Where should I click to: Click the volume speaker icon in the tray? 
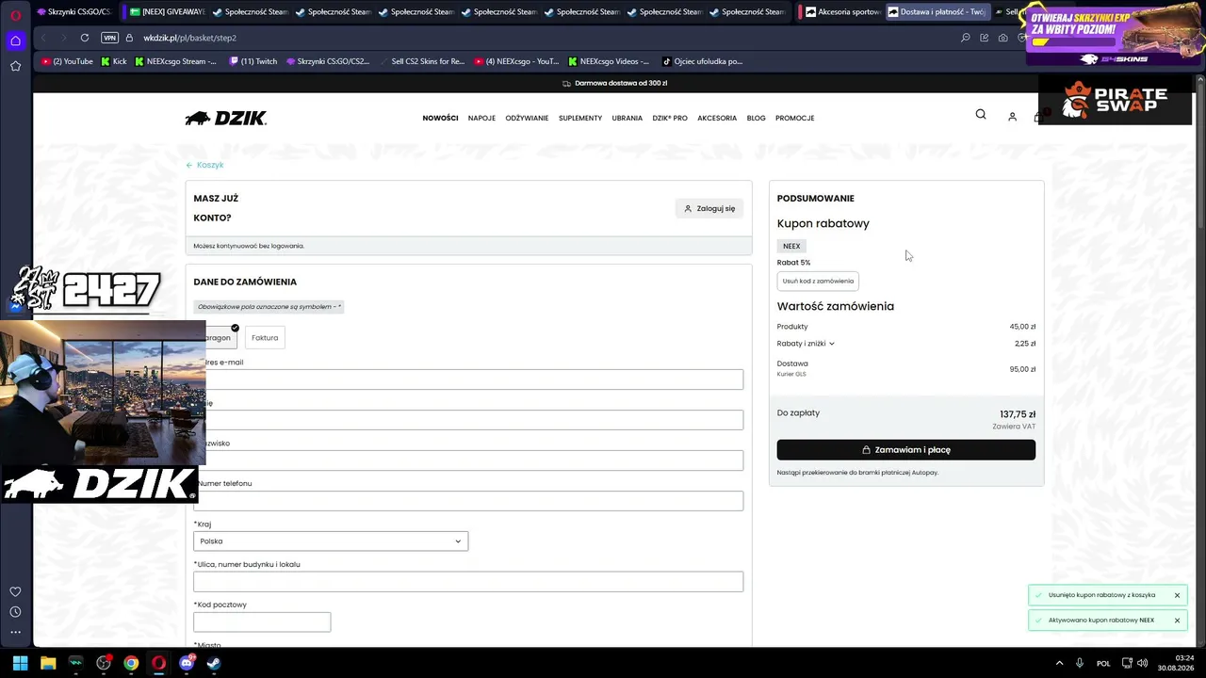coord(1143,663)
